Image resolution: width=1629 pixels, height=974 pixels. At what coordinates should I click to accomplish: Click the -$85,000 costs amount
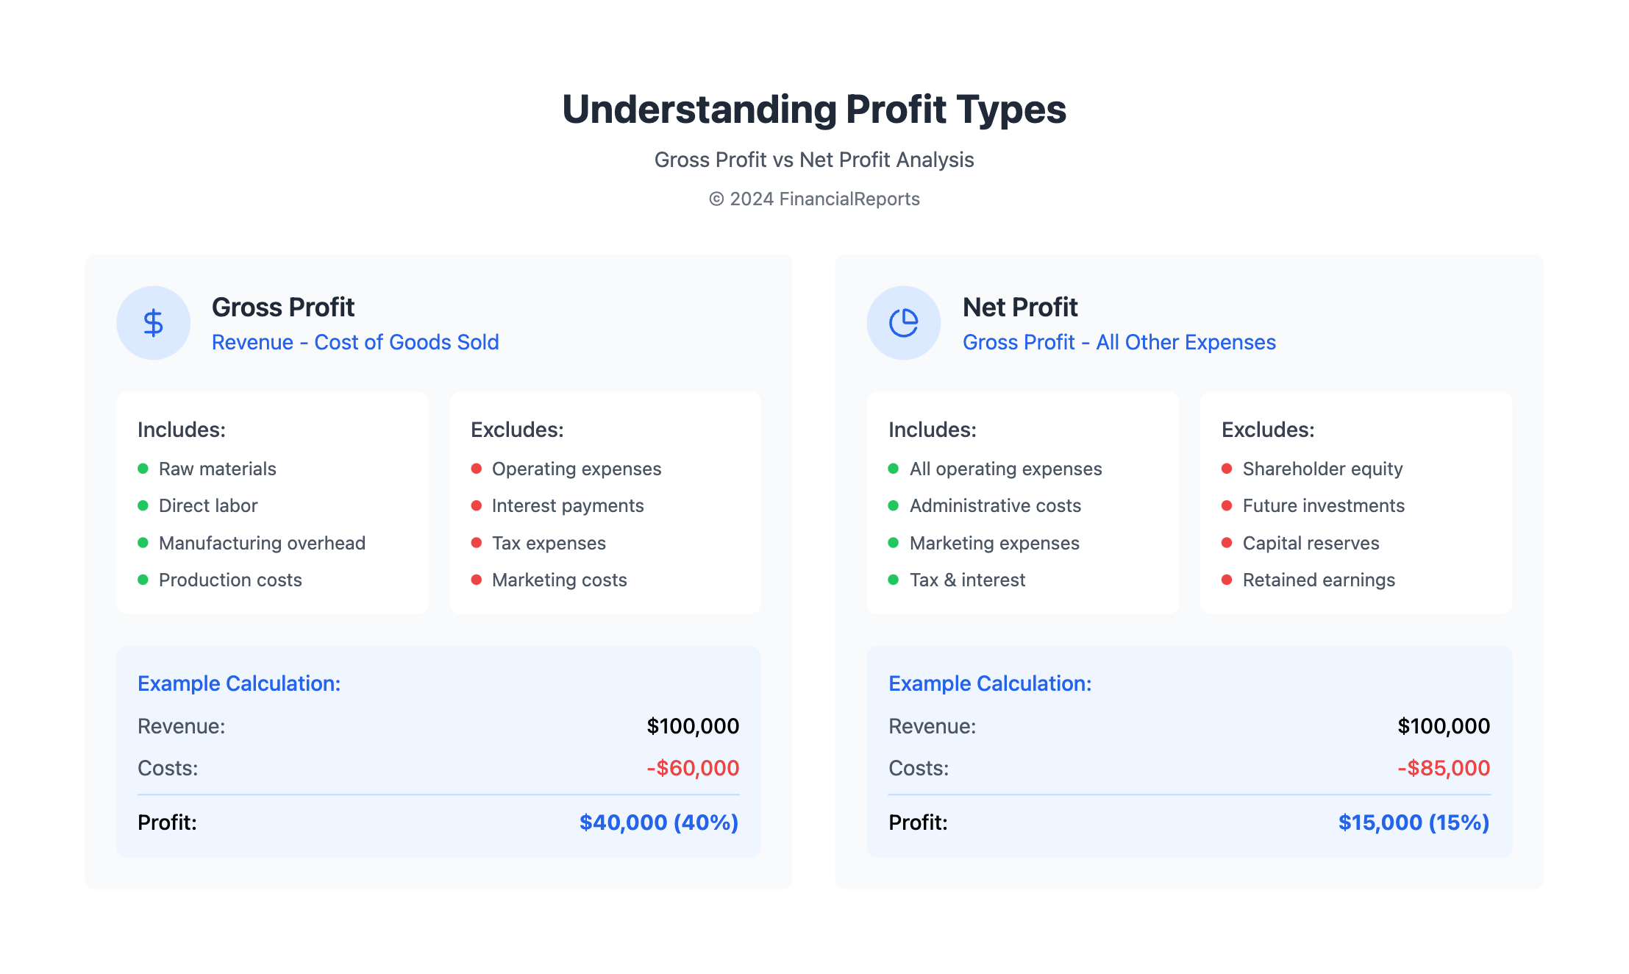(x=1444, y=768)
